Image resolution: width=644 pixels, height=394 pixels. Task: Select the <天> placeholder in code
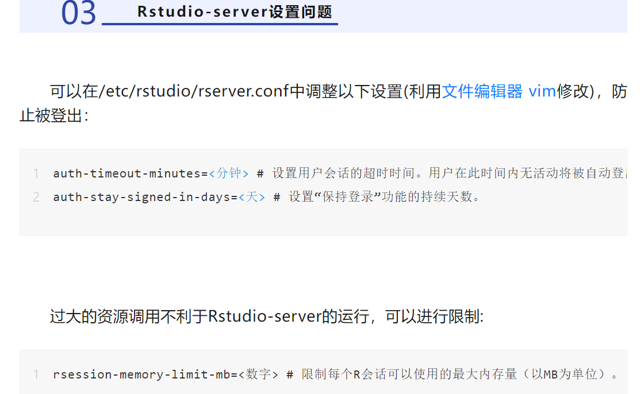click(x=252, y=197)
